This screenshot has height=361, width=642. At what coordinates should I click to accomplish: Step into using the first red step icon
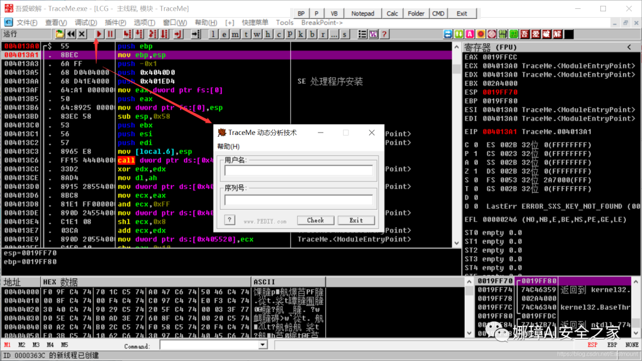[x=128, y=34]
